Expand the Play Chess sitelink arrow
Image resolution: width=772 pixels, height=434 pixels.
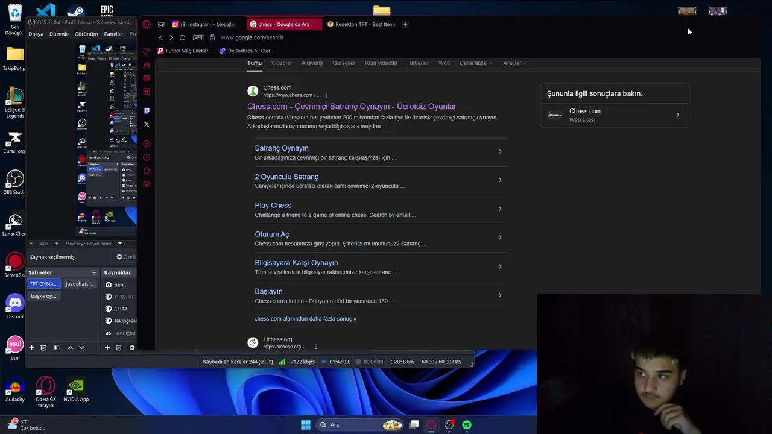(499, 209)
